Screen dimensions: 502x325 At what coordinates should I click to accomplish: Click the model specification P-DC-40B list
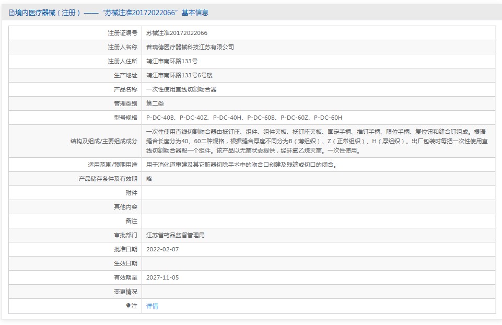[244, 118]
